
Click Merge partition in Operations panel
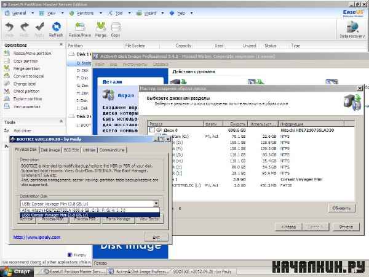26,68
